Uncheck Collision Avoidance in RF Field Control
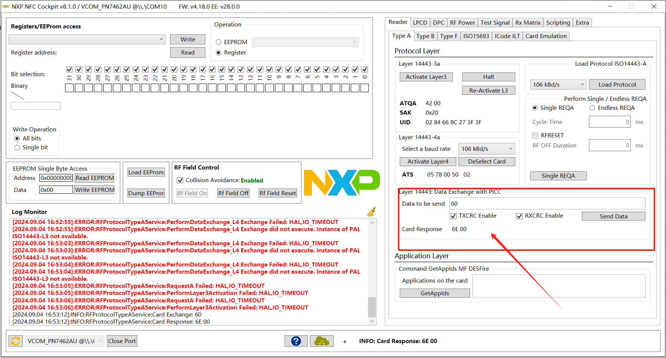Screen dimensions: 666x358 (x=180, y=180)
